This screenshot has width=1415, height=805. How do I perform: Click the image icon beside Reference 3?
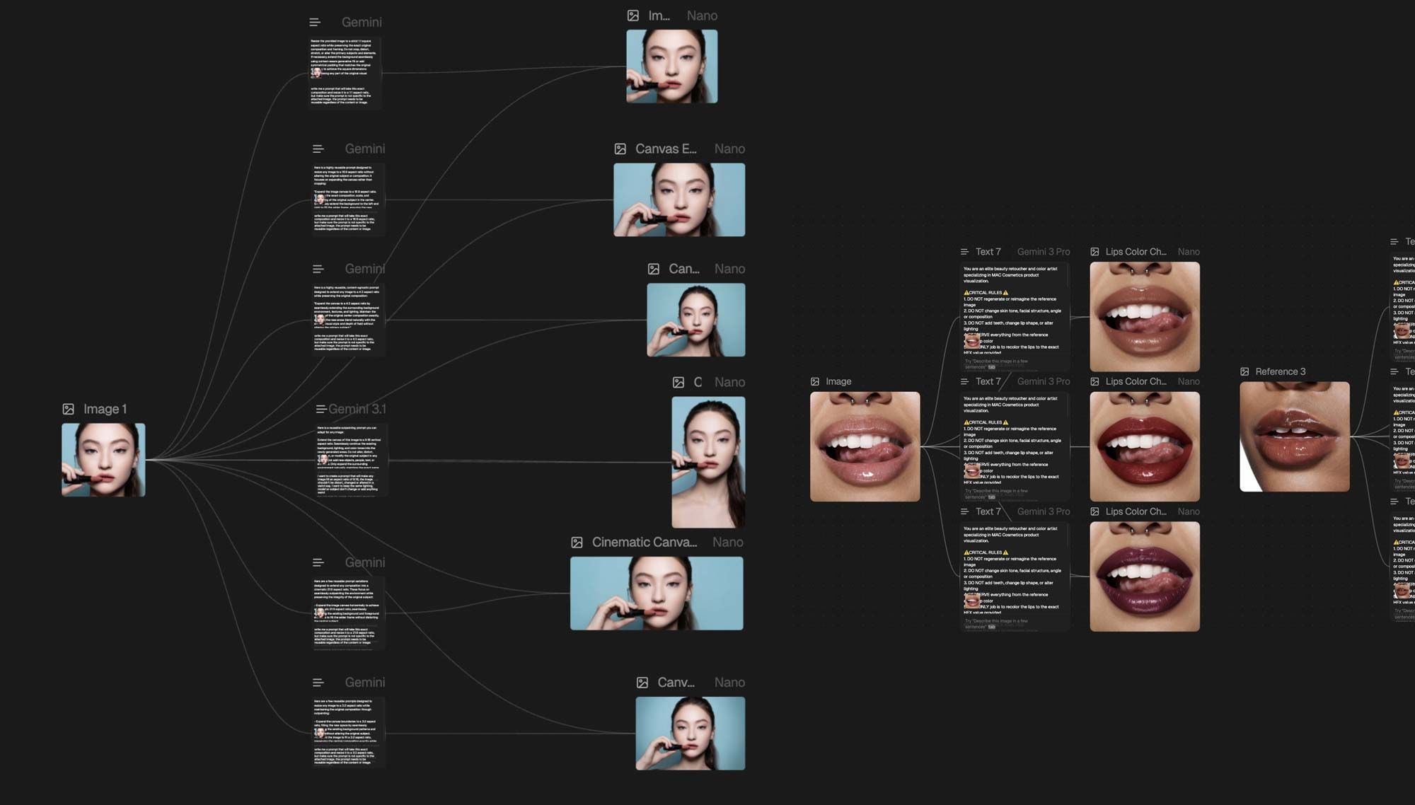[x=1244, y=372]
